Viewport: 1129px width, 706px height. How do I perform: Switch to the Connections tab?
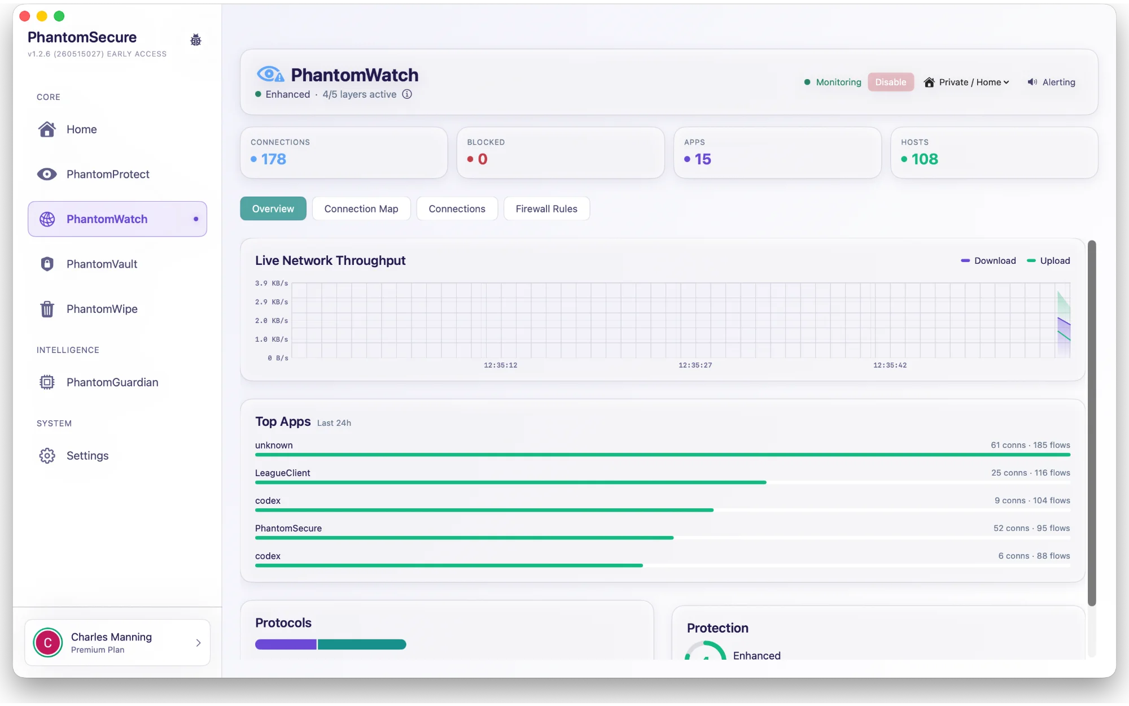tap(457, 208)
